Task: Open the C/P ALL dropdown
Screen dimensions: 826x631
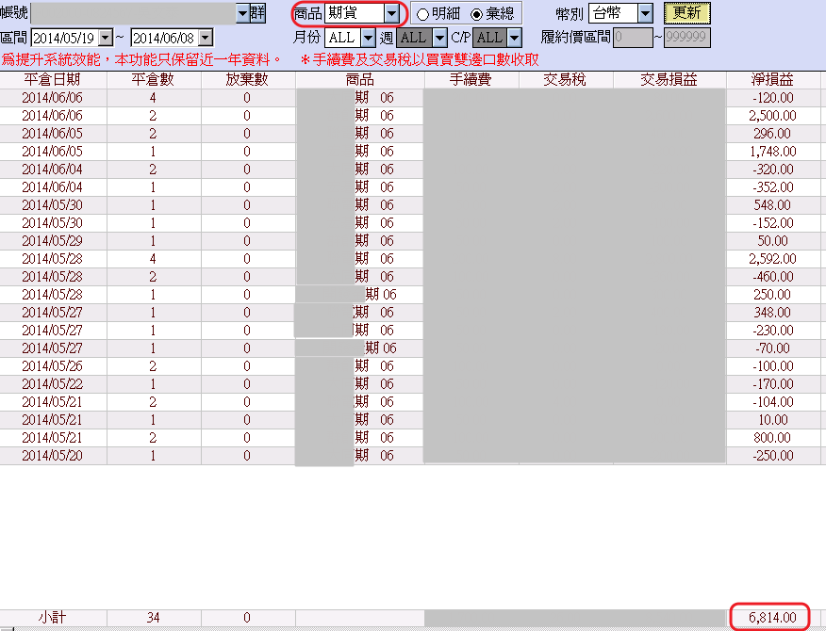Action: pos(515,38)
